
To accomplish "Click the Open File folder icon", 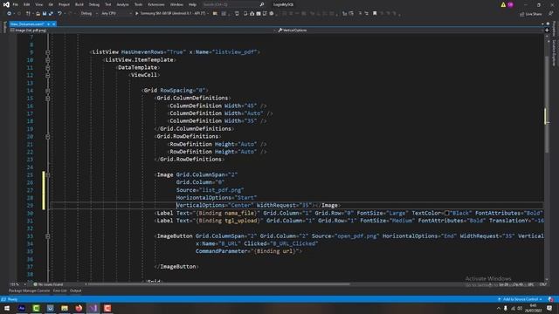I will 38,14.
